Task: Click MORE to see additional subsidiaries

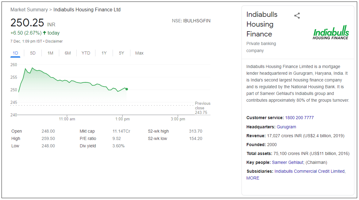Action: click(253, 178)
